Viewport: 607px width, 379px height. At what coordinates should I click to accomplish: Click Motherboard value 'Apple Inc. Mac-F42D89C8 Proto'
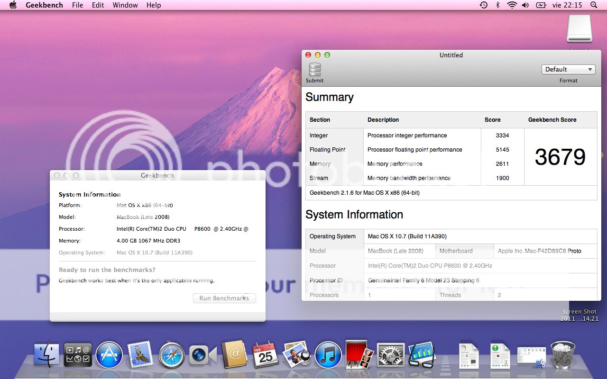click(540, 251)
